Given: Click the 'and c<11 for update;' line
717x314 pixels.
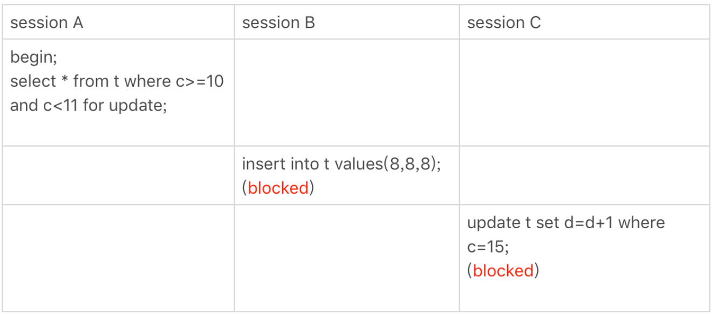Looking at the screenshot, I should coord(88,105).
